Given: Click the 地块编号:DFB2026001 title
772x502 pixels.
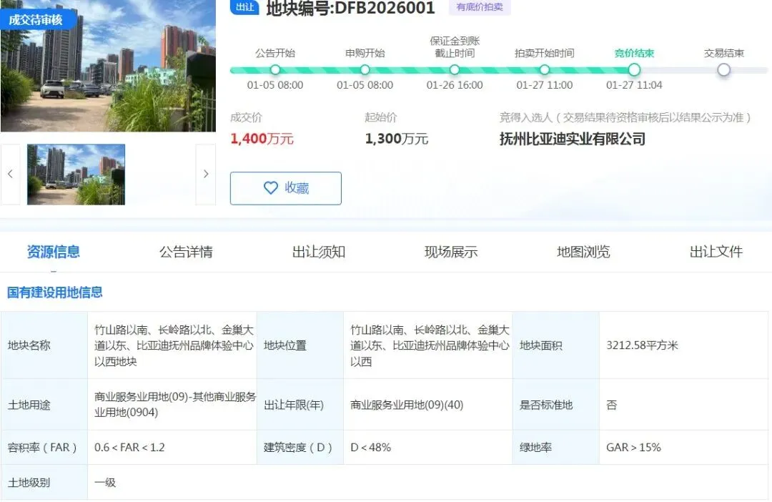Looking at the screenshot, I should pos(350,8).
